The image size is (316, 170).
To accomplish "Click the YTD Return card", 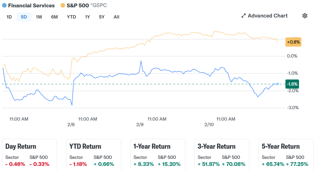I will click(x=94, y=154).
